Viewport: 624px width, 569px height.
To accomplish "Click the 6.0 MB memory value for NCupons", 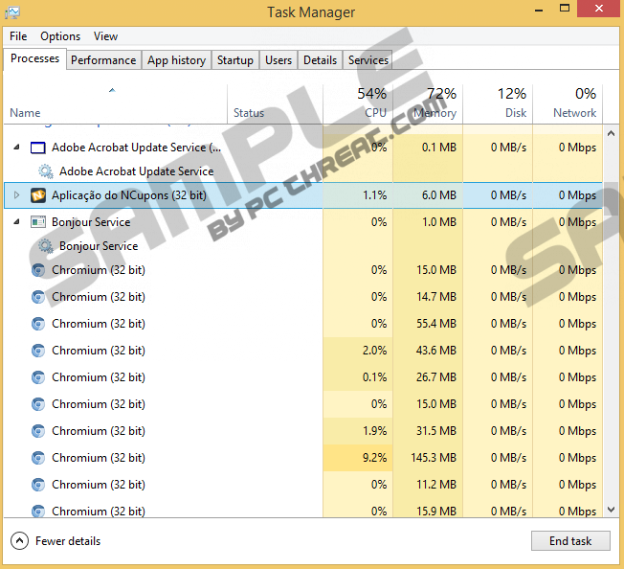I will (439, 195).
